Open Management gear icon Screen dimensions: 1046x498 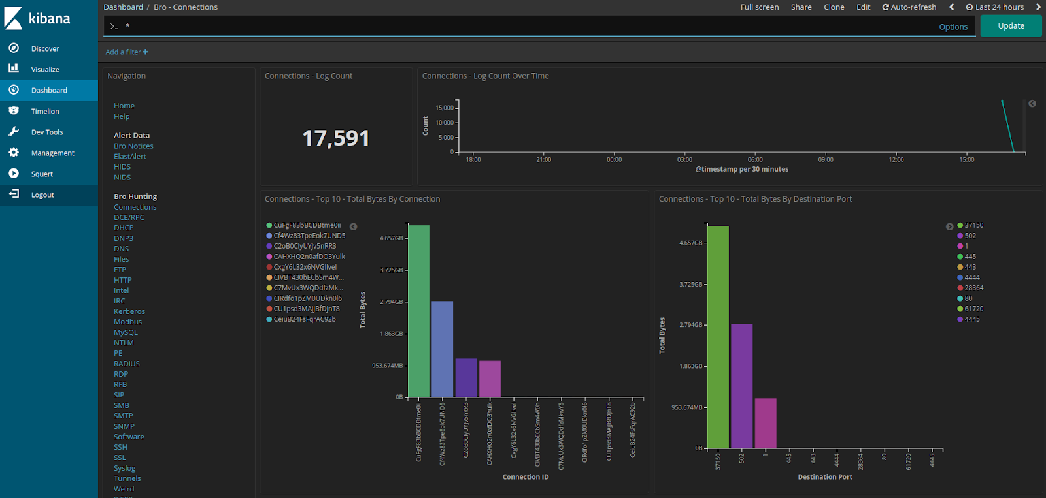point(14,153)
